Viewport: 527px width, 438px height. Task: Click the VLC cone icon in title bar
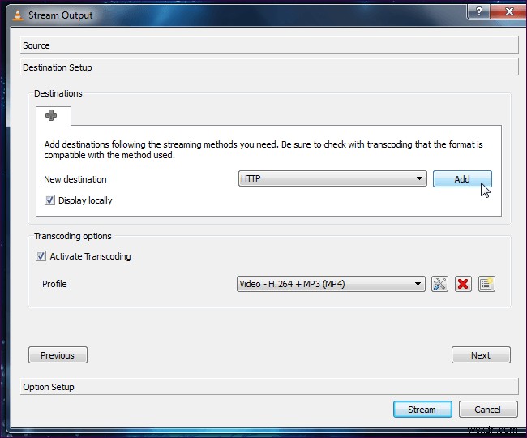click(18, 15)
